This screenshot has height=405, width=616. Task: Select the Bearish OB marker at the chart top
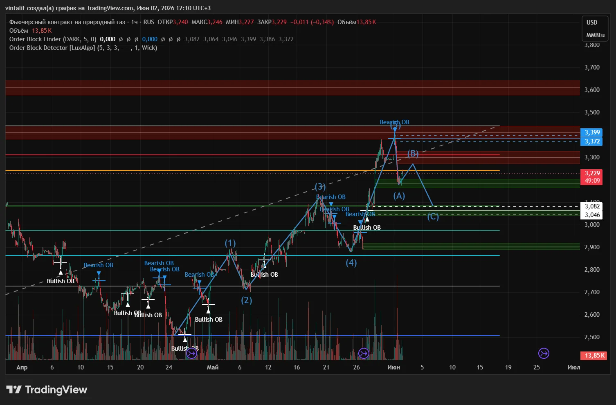click(x=394, y=122)
